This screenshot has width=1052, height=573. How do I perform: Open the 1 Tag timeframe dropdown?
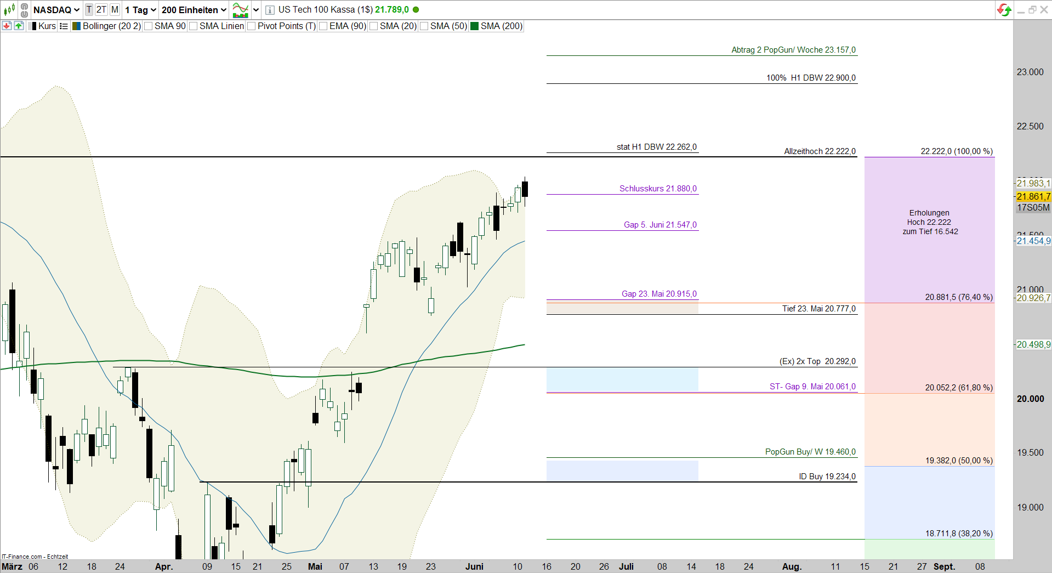click(141, 10)
